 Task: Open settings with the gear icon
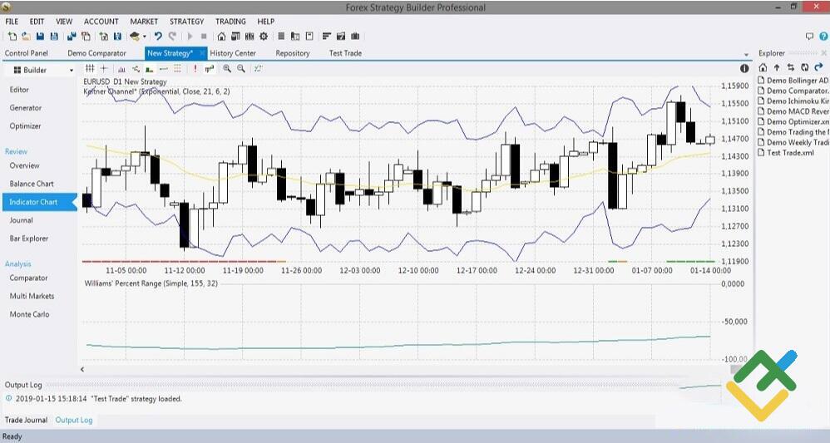[x=263, y=37]
